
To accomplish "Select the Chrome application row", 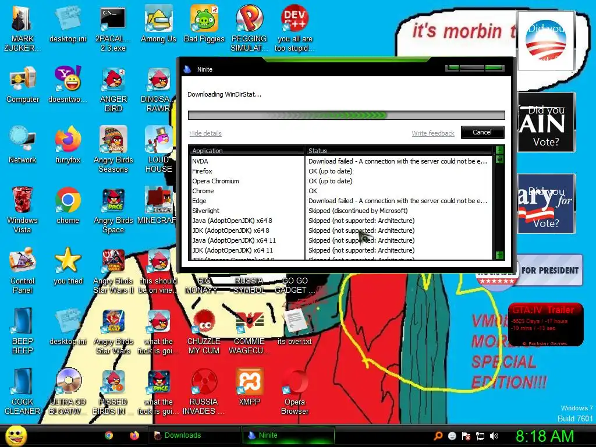I will (x=340, y=191).
